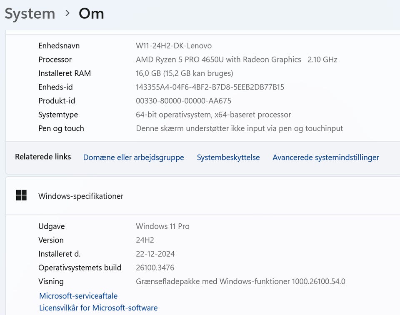The width and height of the screenshot is (400, 315).
Task: Collapse the Windows-specifikationer section header
Action: pos(208,196)
